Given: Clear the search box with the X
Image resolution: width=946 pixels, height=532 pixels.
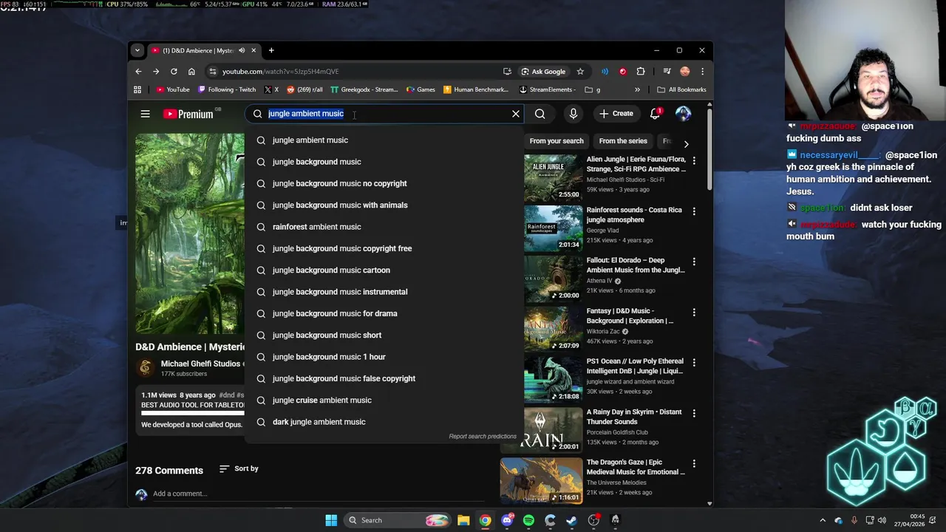Looking at the screenshot, I should (x=516, y=114).
